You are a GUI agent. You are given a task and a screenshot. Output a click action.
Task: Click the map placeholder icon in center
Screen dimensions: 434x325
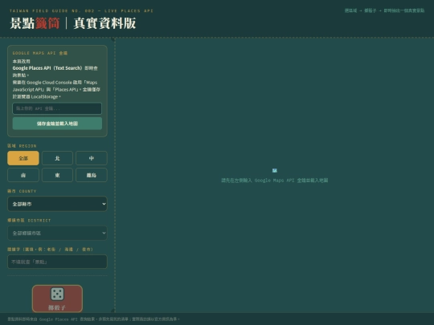(x=275, y=170)
